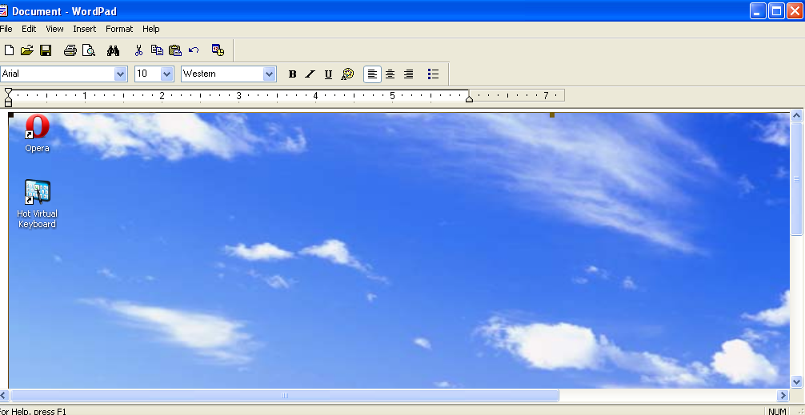
Task: Open the File menu
Action: (6, 29)
